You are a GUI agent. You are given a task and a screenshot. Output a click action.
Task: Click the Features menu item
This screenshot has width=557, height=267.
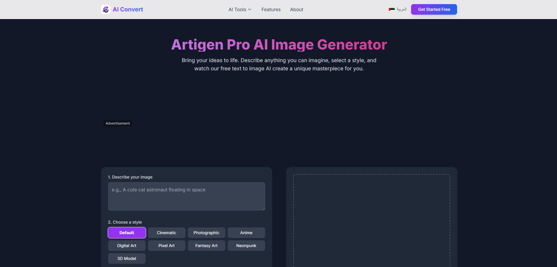pos(271,9)
